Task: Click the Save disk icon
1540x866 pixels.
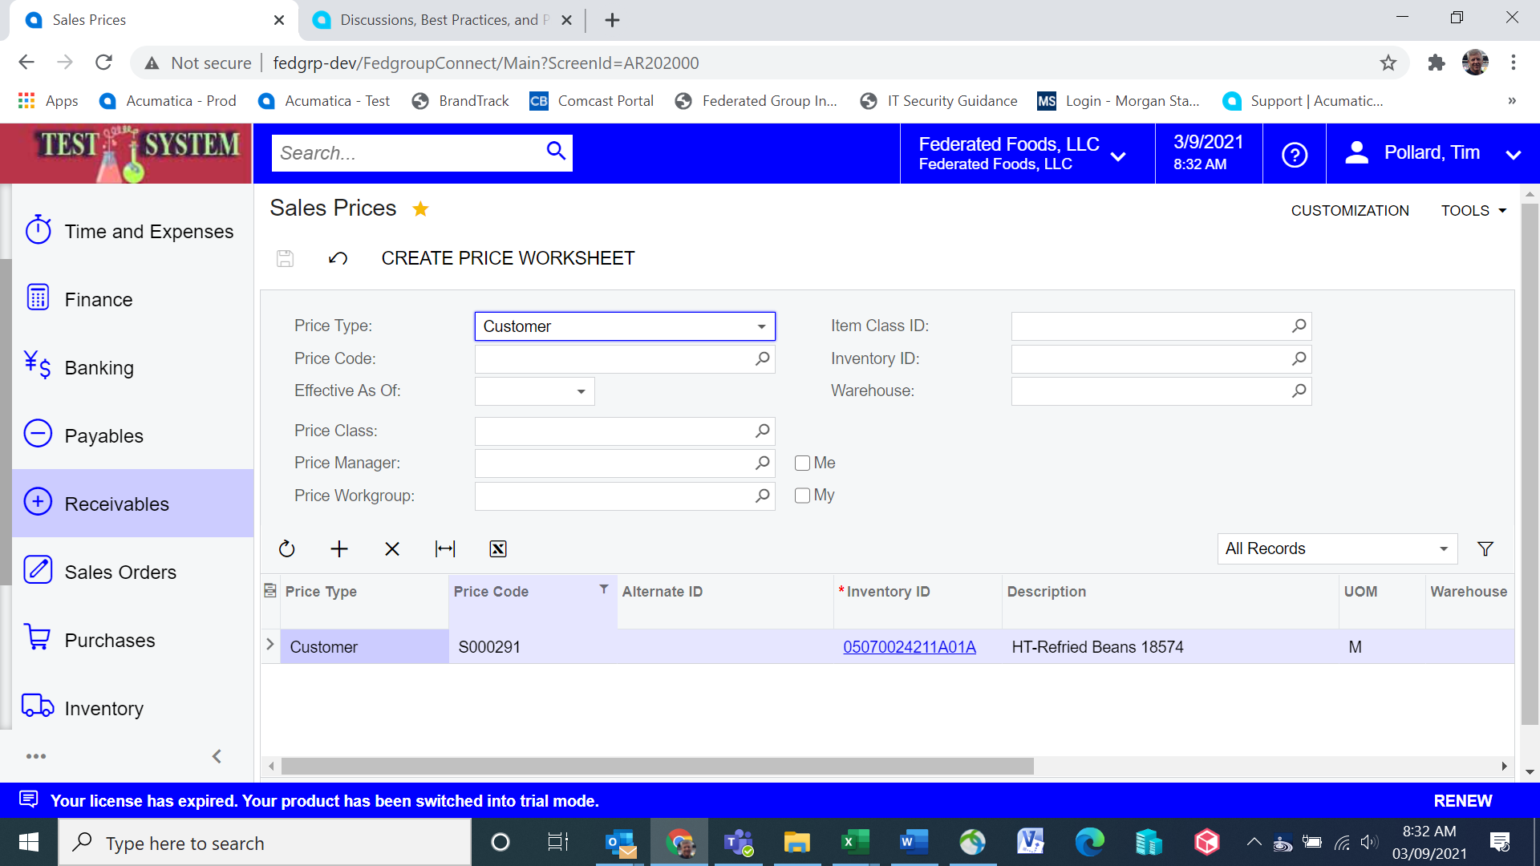Action: (x=285, y=258)
